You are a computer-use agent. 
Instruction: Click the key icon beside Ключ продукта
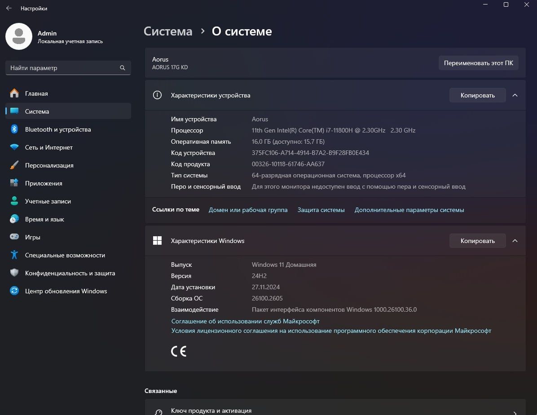click(158, 412)
